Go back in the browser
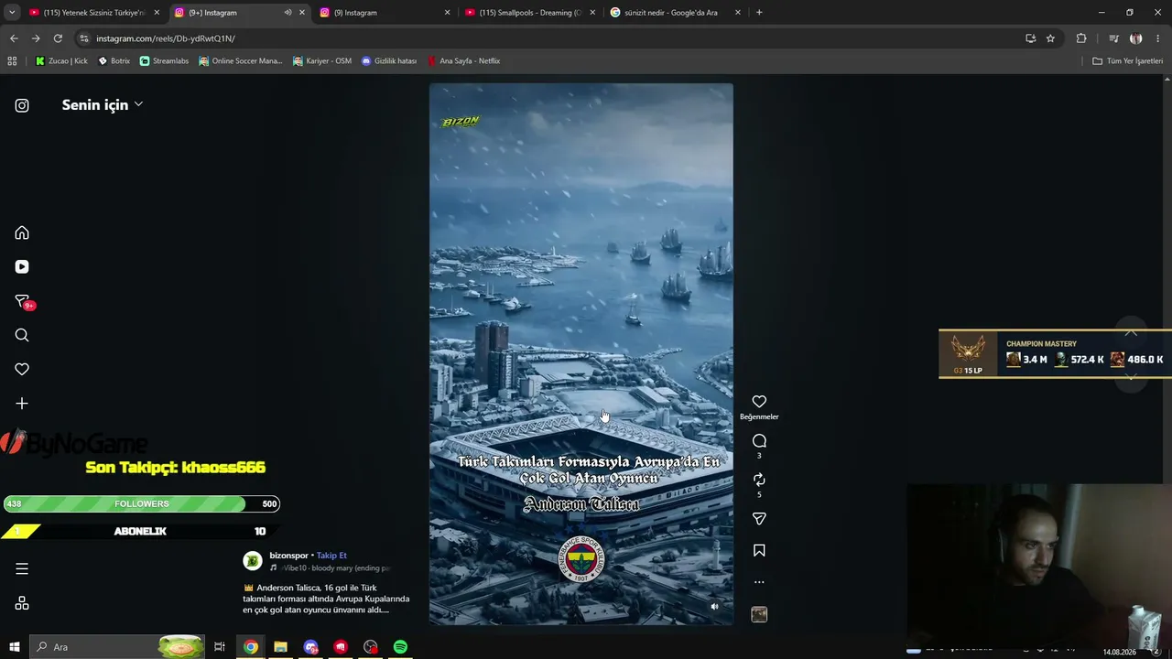This screenshot has width=1172, height=659. [x=14, y=38]
